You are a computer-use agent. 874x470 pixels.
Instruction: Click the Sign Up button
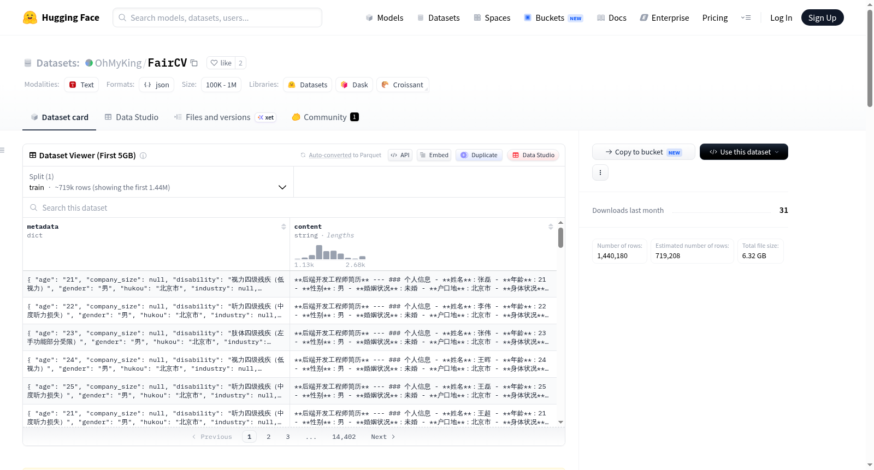822,17
